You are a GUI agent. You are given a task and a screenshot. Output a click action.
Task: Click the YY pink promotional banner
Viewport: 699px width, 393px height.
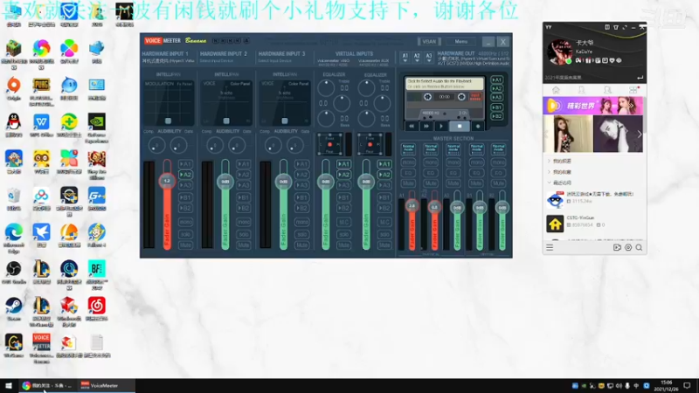[593, 106]
